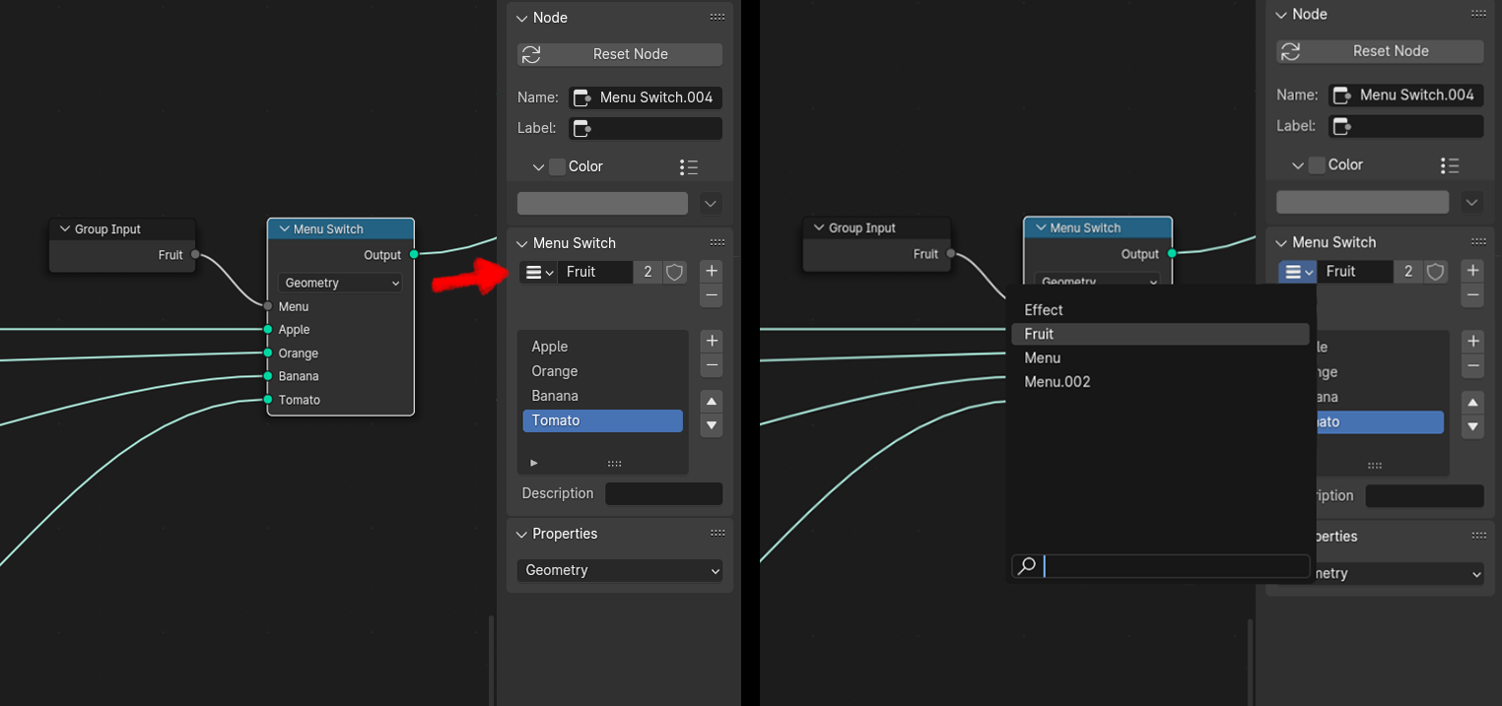
Task: Remove menu with upper minus, left screenshot
Action: 712,294
